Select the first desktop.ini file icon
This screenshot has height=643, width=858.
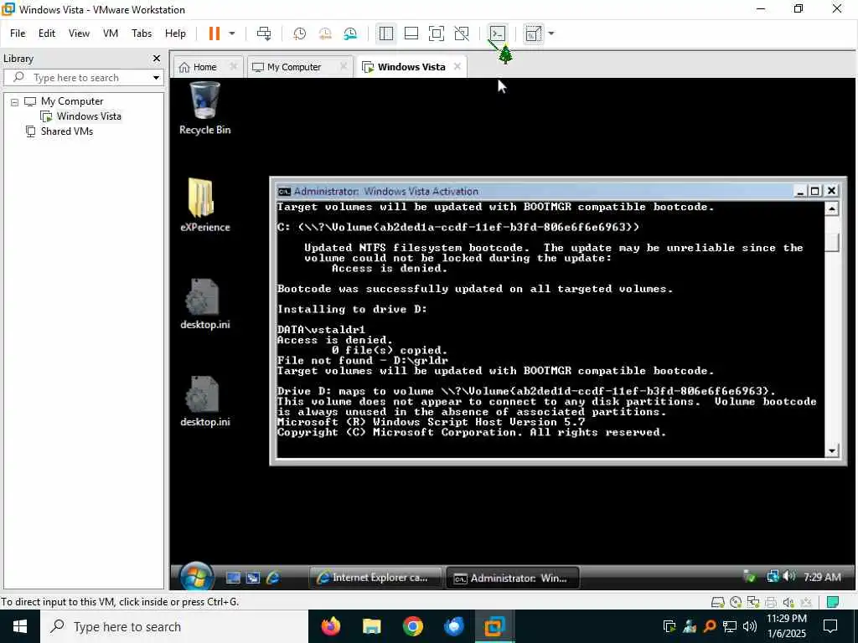point(204,304)
